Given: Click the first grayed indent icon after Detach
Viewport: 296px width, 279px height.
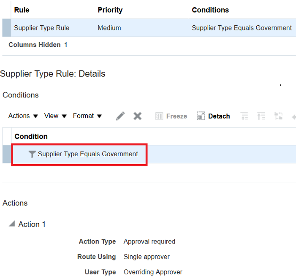Looking at the screenshot, I should 244,116.
